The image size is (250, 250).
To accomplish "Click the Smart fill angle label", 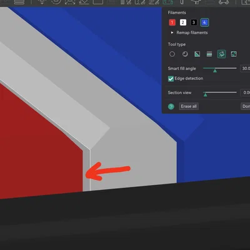I will pos(182,69).
